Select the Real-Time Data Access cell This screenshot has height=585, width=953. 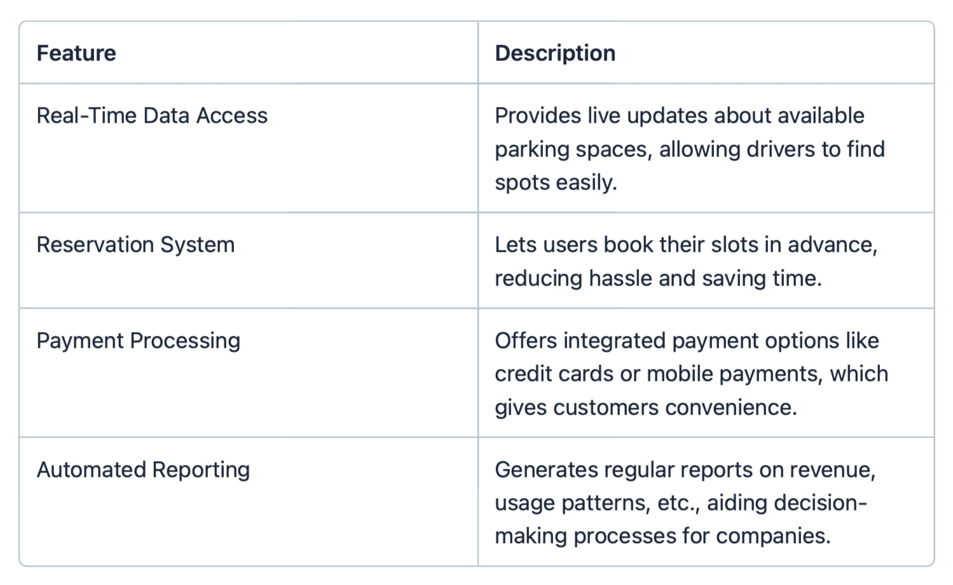(x=152, y=116)
